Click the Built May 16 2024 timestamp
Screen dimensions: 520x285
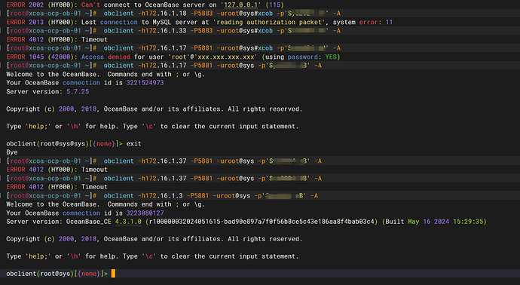click(434, 222)
